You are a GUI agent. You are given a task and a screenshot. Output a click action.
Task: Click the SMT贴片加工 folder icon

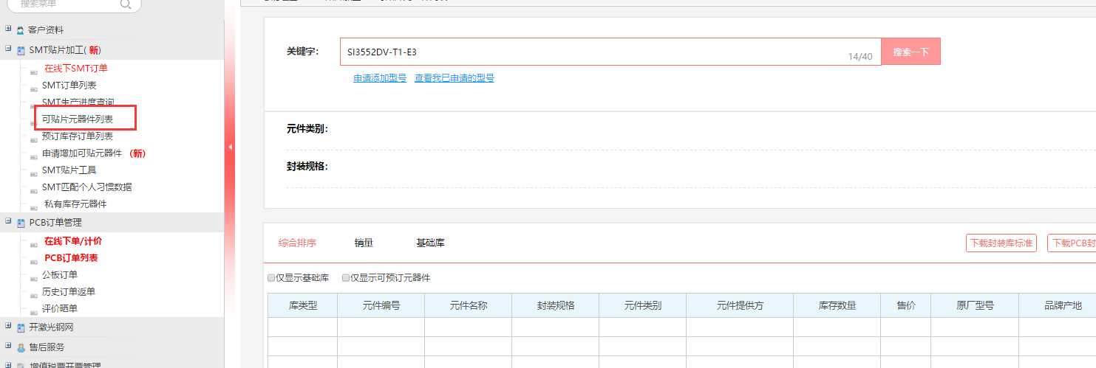coord(21,50)
